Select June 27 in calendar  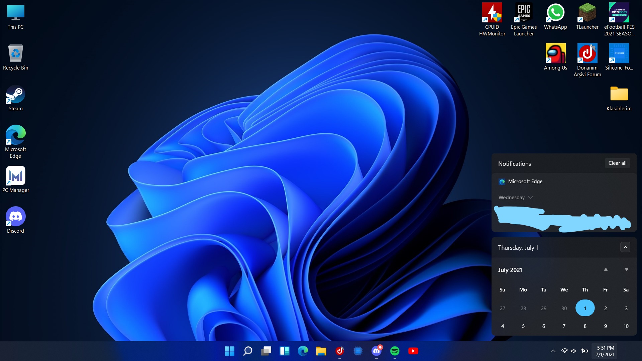503,308
